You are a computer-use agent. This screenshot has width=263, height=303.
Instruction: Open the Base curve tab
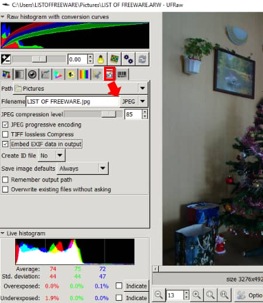click(x=45, y=74)
